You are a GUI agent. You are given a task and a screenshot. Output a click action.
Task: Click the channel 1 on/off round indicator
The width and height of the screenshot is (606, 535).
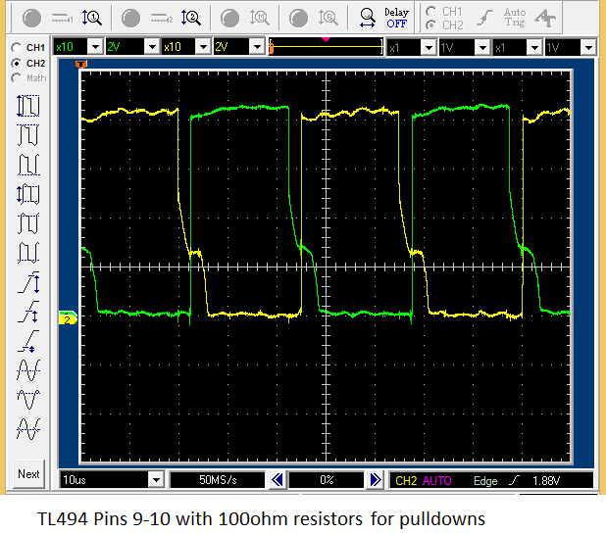(31, 18)
